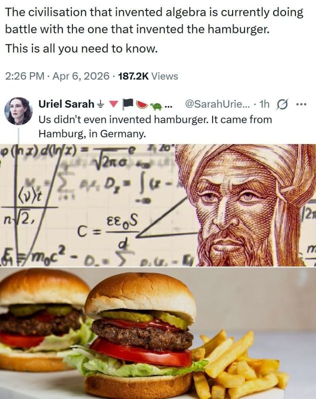Click the reply text mentioning Hamburg, Germany
The image size is (316, 399).
click(155, 127)
